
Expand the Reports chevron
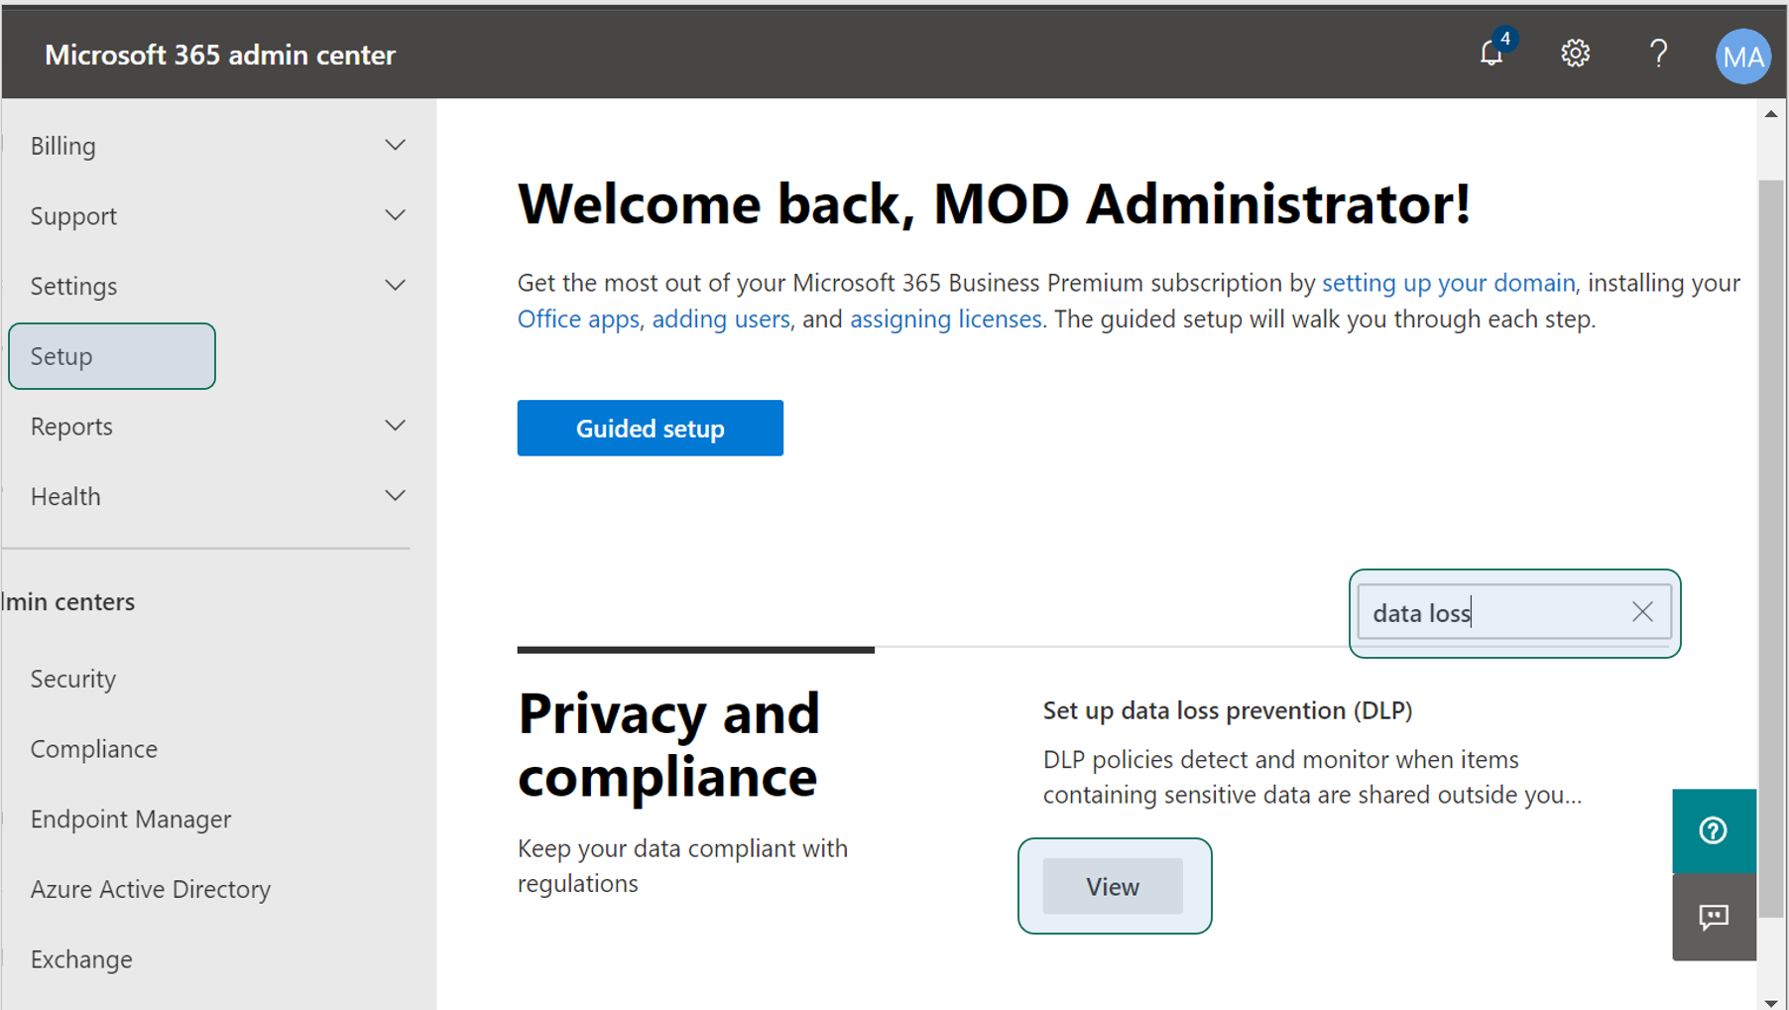[395, 426]
